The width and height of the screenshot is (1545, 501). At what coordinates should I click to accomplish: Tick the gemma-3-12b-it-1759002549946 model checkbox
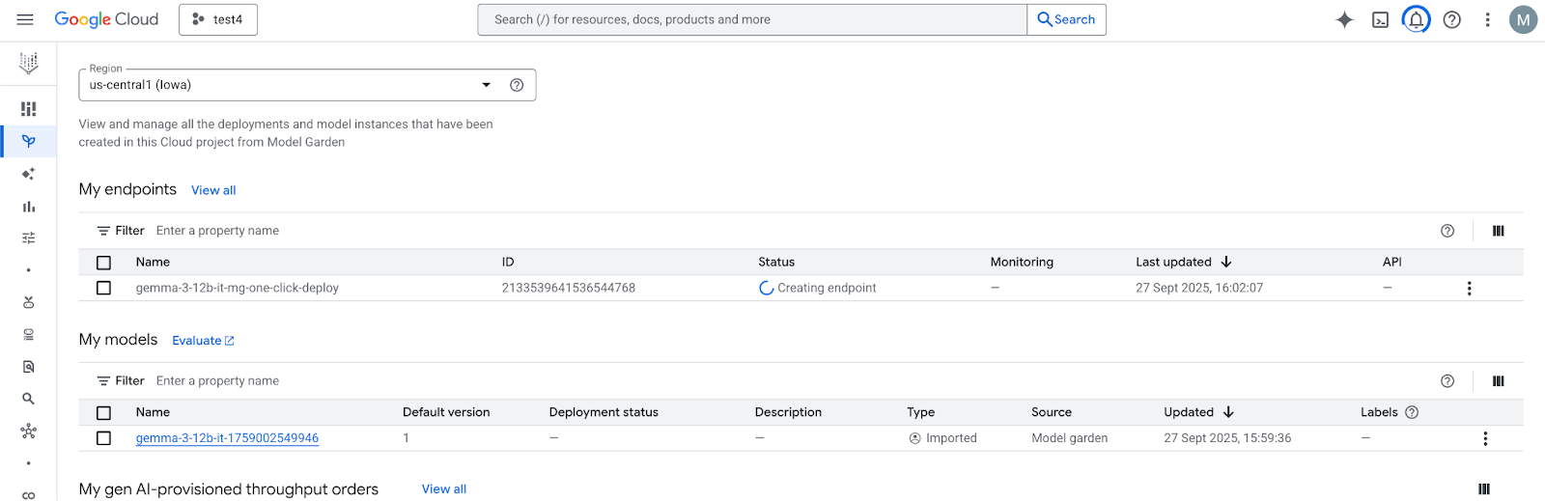tap(104, 438)
